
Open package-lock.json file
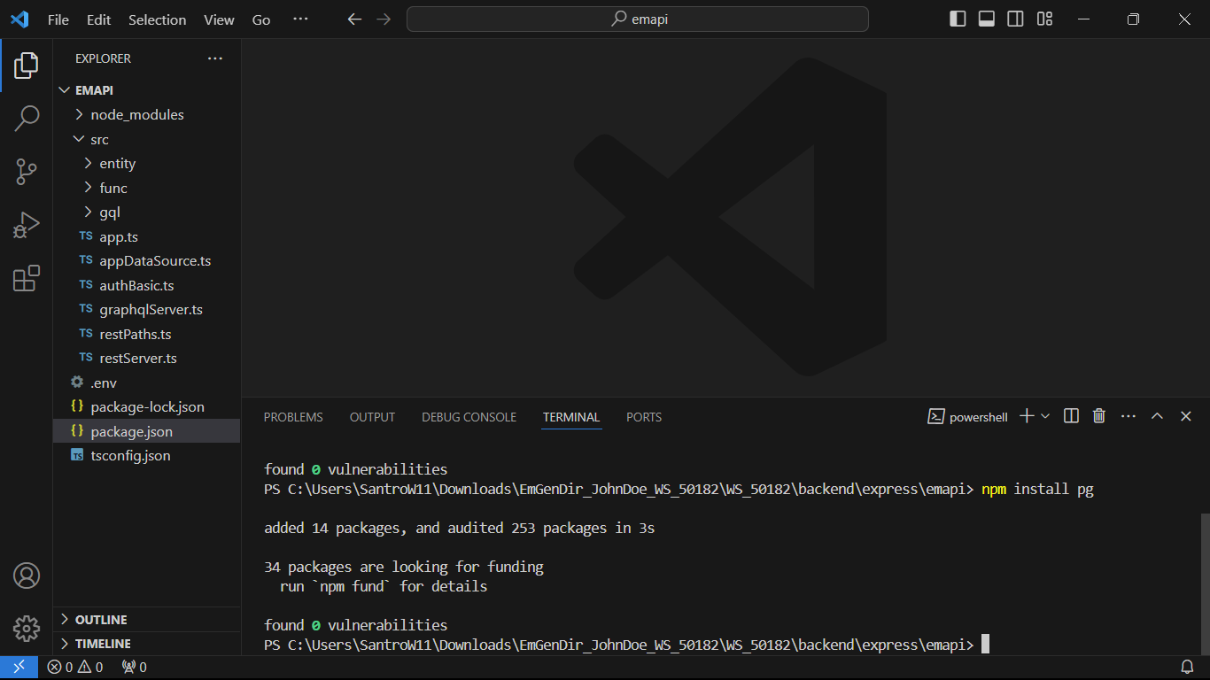click(147, 407)
